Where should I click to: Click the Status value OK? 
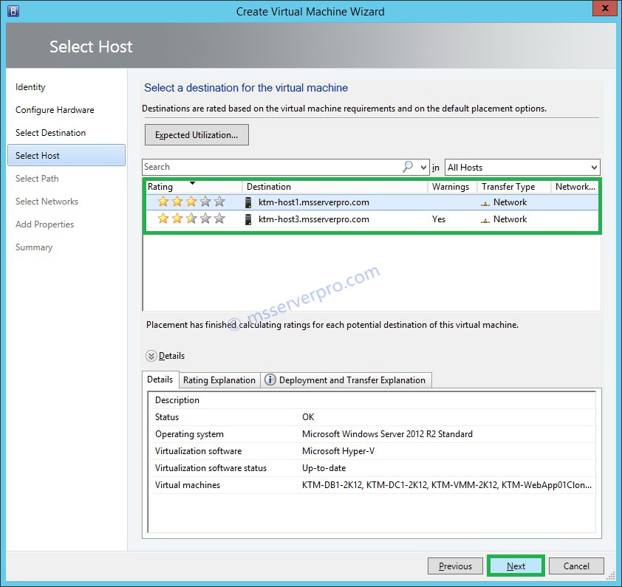pos(308,417)
